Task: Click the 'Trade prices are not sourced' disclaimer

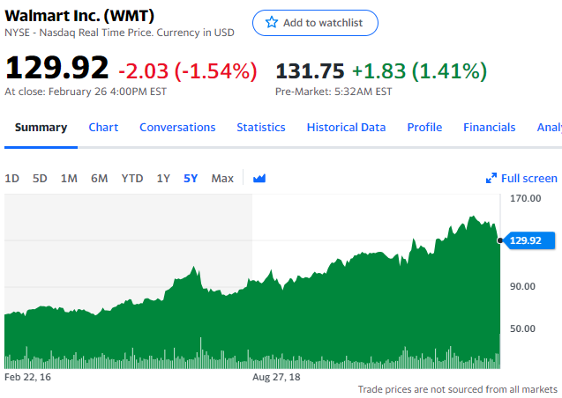Action: 458,389
